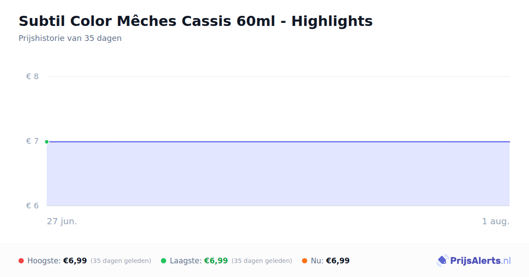Click the first 35 dagen geleden note
The height and width of the screenshot is (277, 529).
(121, 261)
